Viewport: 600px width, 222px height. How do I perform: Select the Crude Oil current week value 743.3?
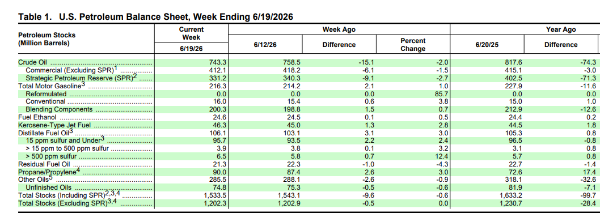[217, 62]
